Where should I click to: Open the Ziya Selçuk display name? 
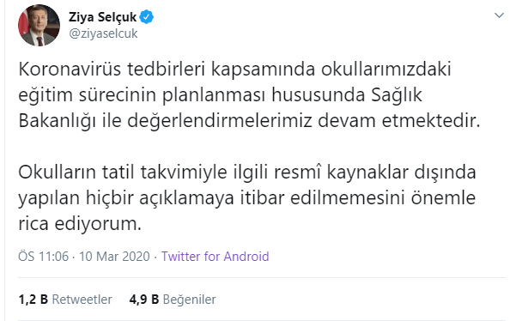103,17
